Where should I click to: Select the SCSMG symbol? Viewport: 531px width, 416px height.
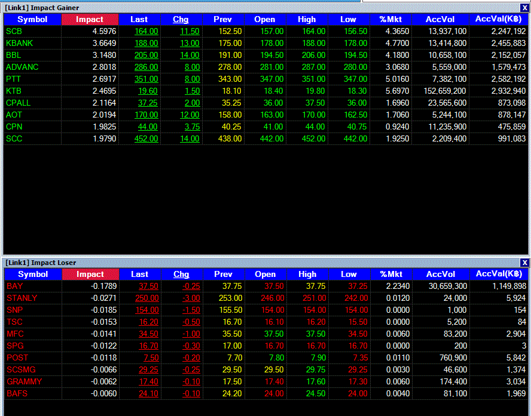click(x=21, y=369)
